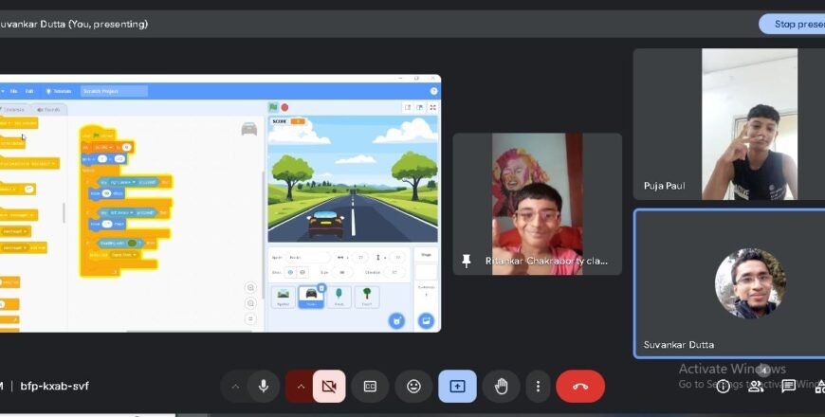Open audio settings chevron beside microphone
The width and height of the screenshot is (825, 417).
(x=236, y=387)
